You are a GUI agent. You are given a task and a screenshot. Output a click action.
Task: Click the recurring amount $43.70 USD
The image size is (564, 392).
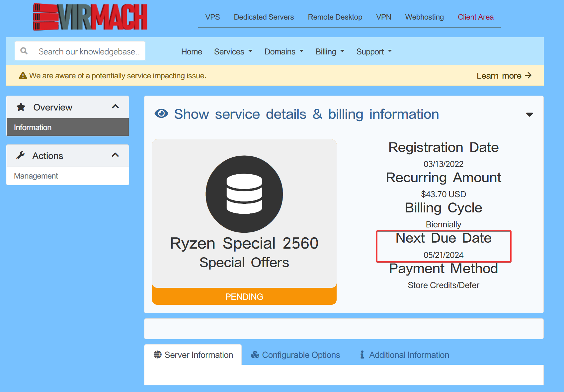coord(443,194)
